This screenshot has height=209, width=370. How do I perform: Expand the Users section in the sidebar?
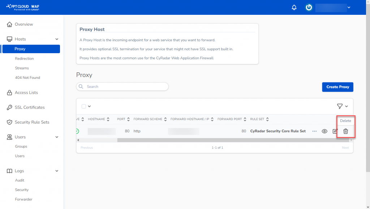[x=56, y=137]
